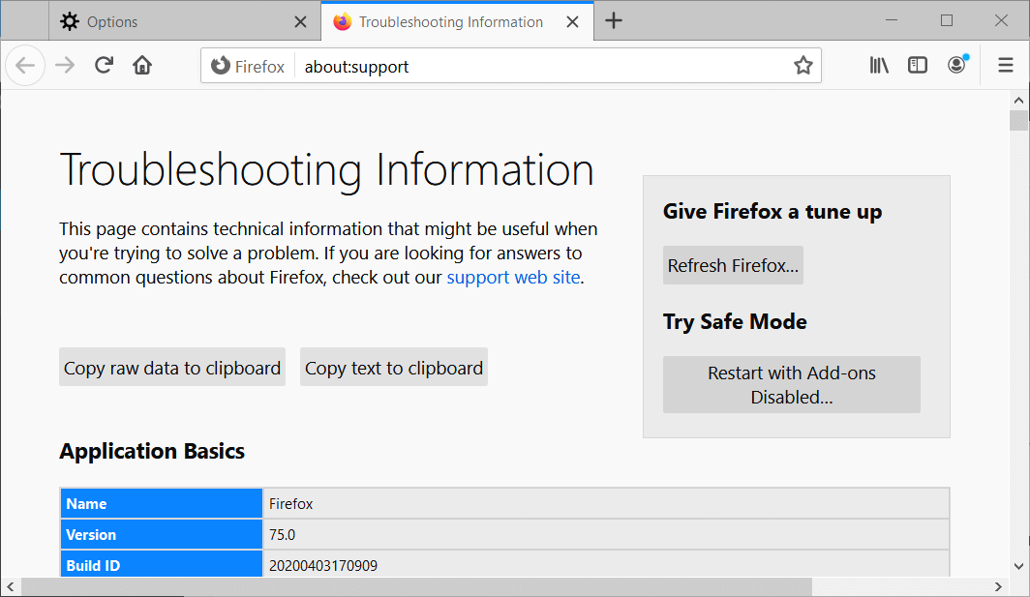Click Copy text to clipboard
This screenshot has width=1030, height=597.
pos(394,367)
